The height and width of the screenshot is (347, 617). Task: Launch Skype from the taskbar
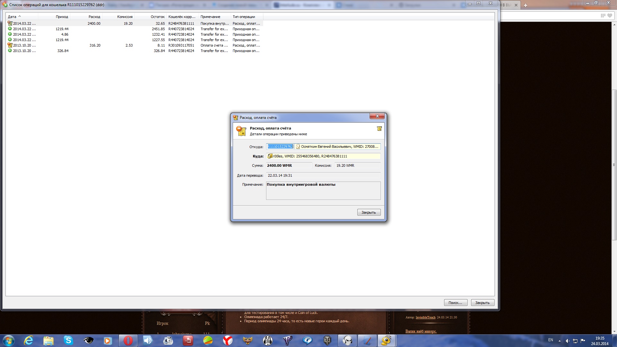pos(68,341)
